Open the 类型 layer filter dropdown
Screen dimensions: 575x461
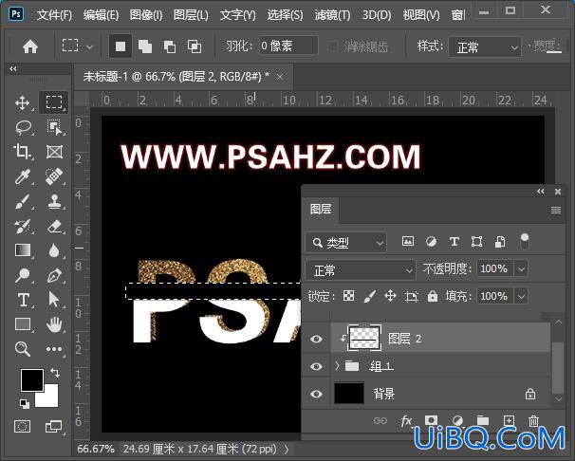click(345, 242)
